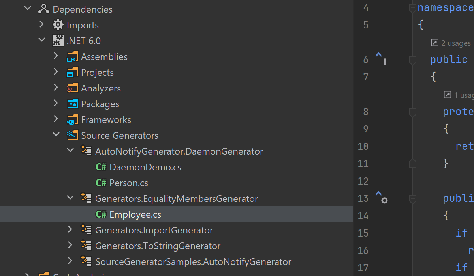Click the Analyzers folder icon
This screenshot has width=474, height=276.
pos(72,88)
